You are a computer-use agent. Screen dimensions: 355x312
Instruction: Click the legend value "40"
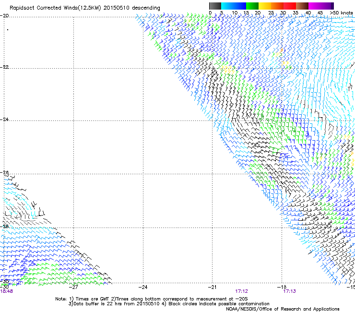click(x=308, y=13)
